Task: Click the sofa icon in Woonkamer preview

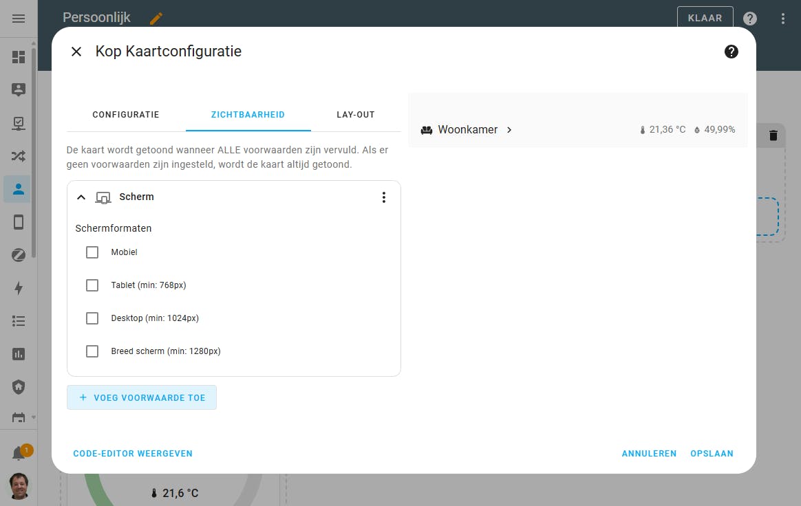Action: tap(427, 130)
